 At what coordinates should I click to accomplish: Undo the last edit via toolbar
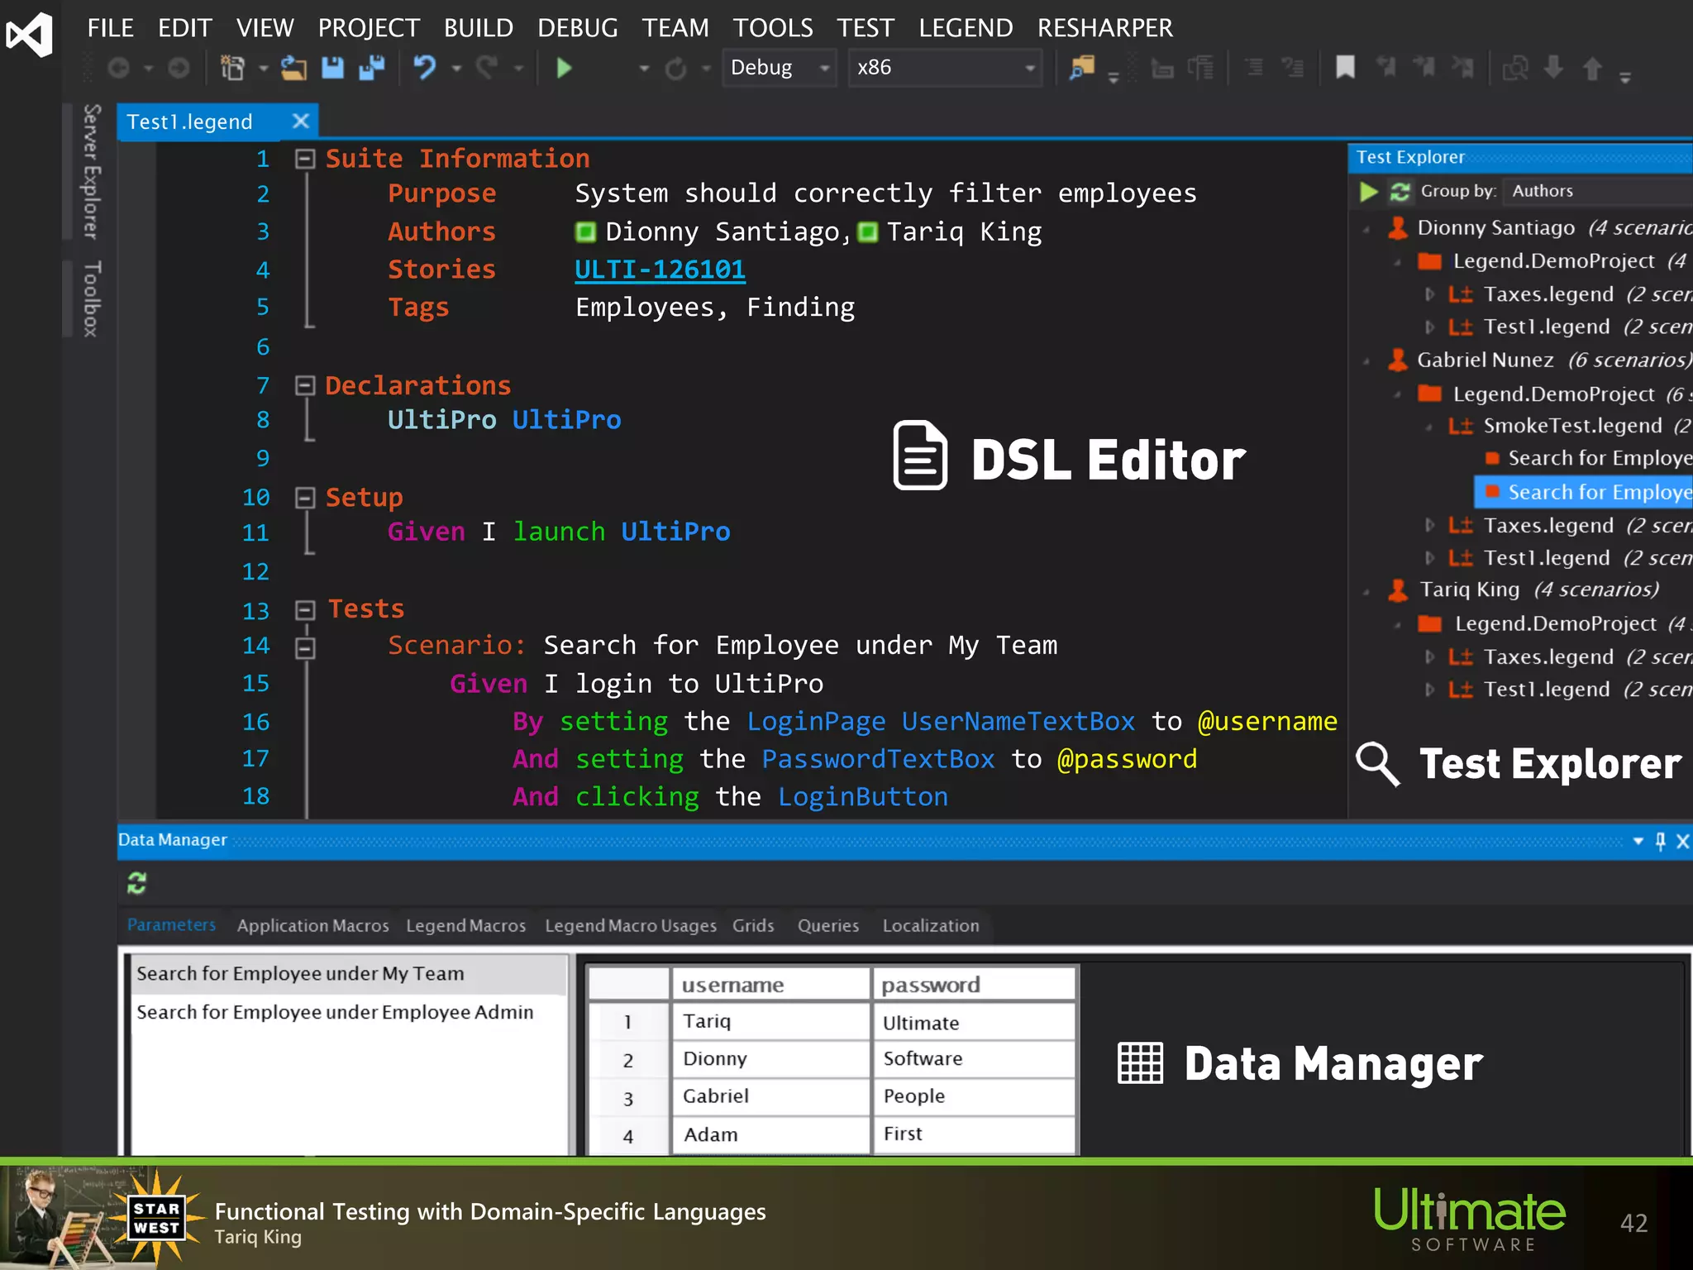(425, 68)
